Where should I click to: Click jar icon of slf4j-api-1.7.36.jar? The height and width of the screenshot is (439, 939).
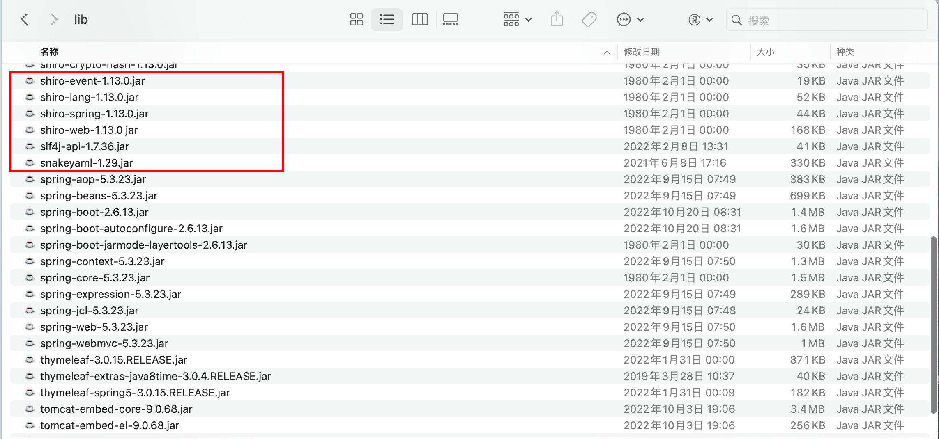pos(30,146)
